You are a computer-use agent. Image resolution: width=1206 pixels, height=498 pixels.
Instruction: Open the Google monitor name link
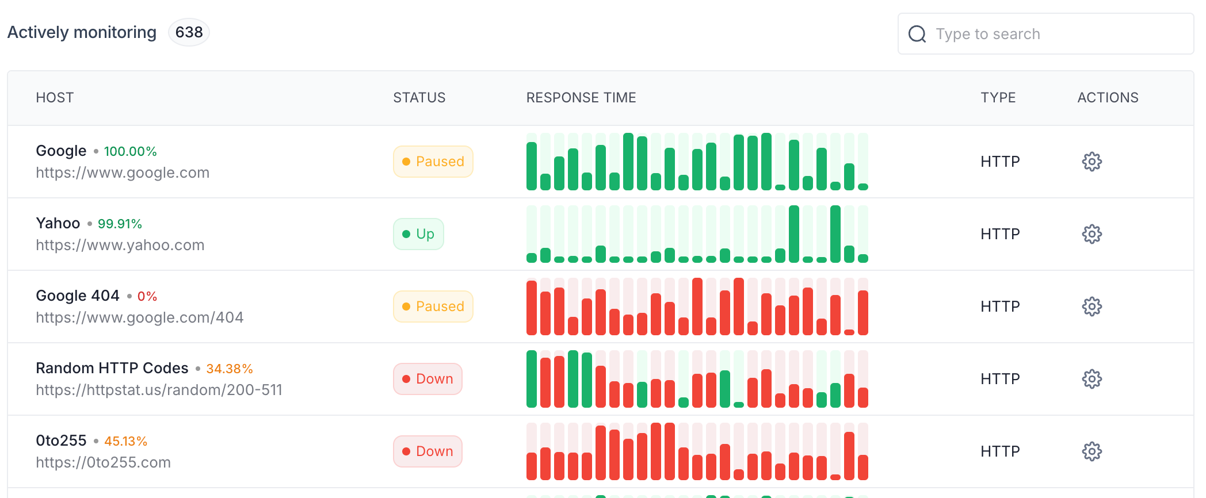[x=61, y=151]
